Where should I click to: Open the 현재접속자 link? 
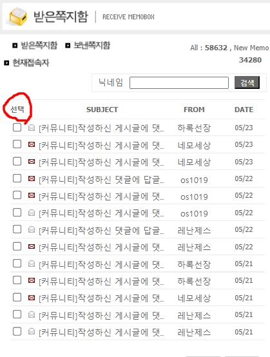(31, 63)
